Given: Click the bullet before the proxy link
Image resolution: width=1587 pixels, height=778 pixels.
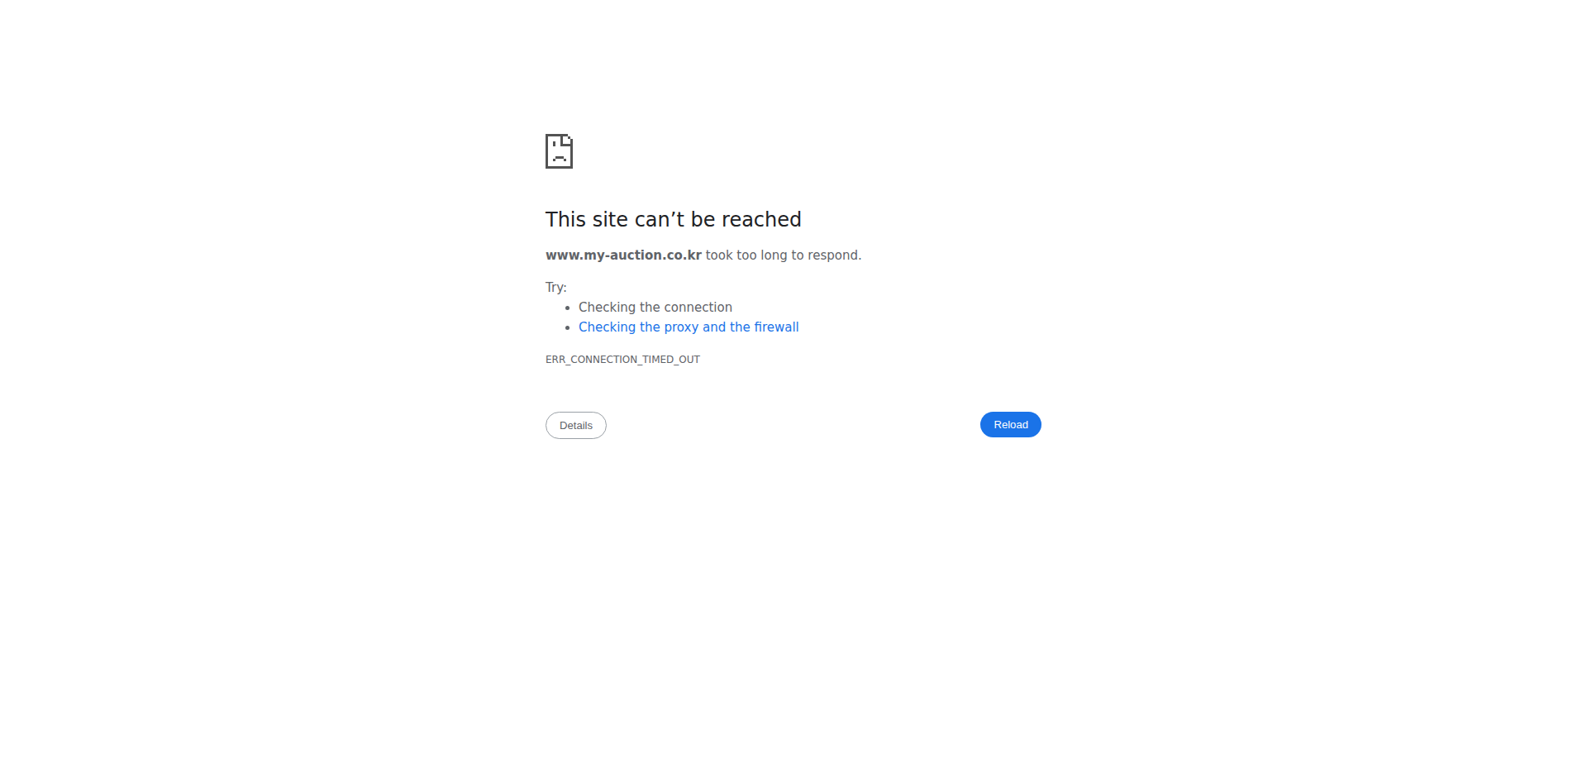Looking at the screenshot, I should pos(568,328).
